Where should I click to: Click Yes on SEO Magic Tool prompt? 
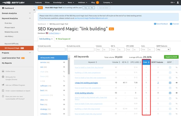tap(86, 8)
